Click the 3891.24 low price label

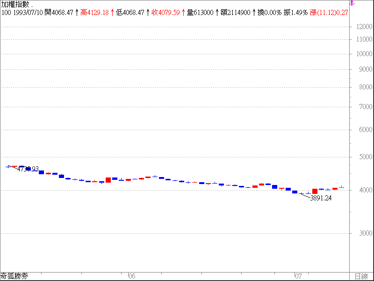click(x=321, y=198)
